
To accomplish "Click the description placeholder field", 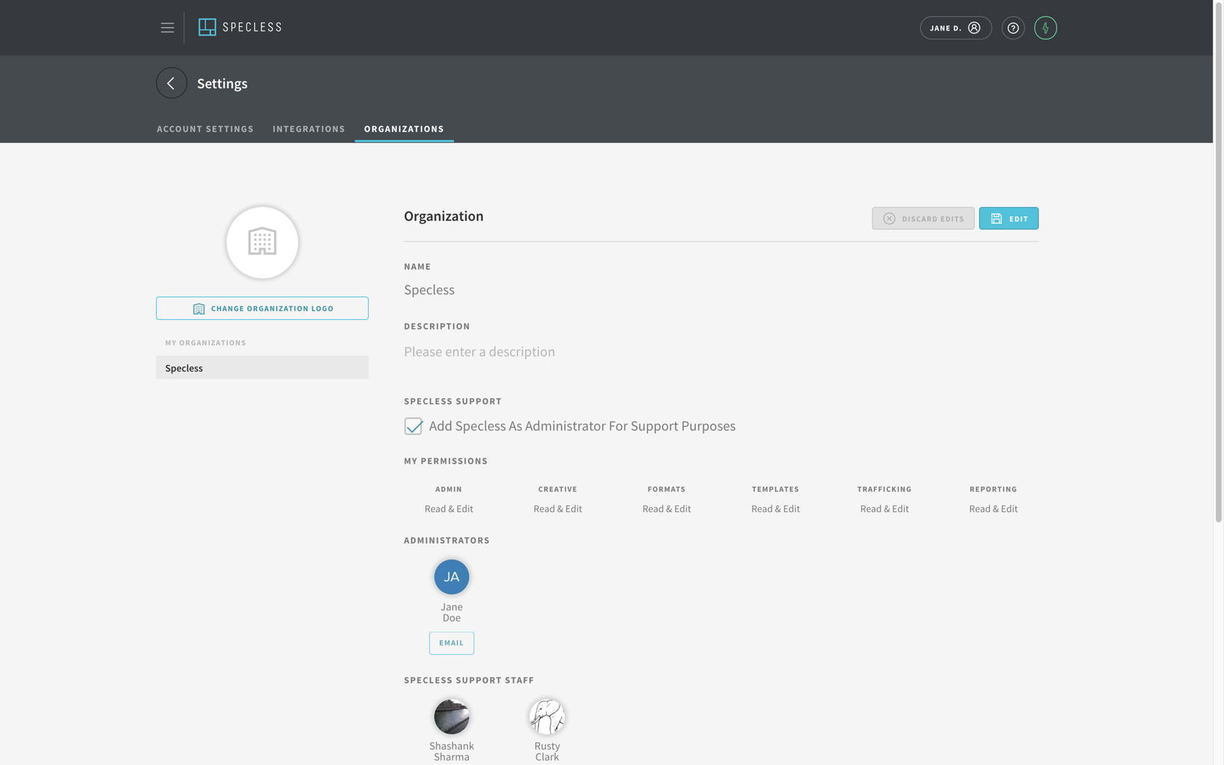I will click(x=479, y=352).
